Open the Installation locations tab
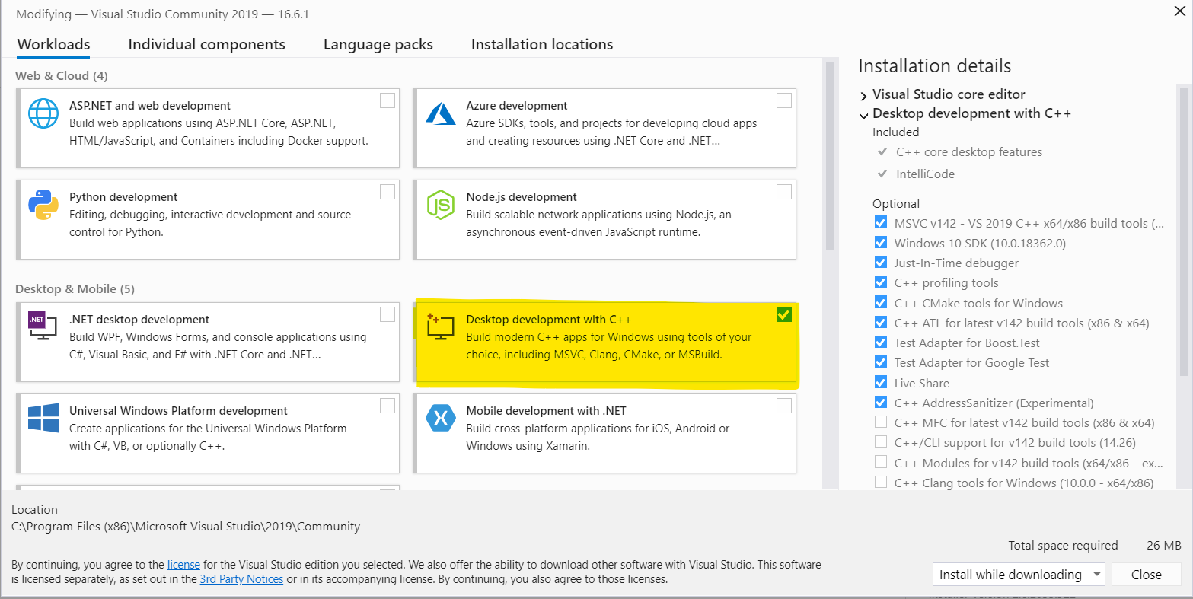 coord(542,44)
